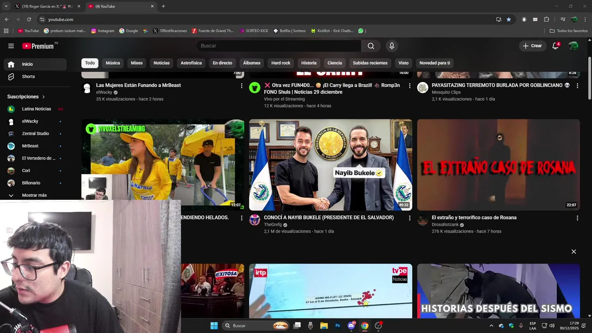This screenshot has height=333, width=592.
Task: Open the Instagram bookmark
Action: point(103,31)
